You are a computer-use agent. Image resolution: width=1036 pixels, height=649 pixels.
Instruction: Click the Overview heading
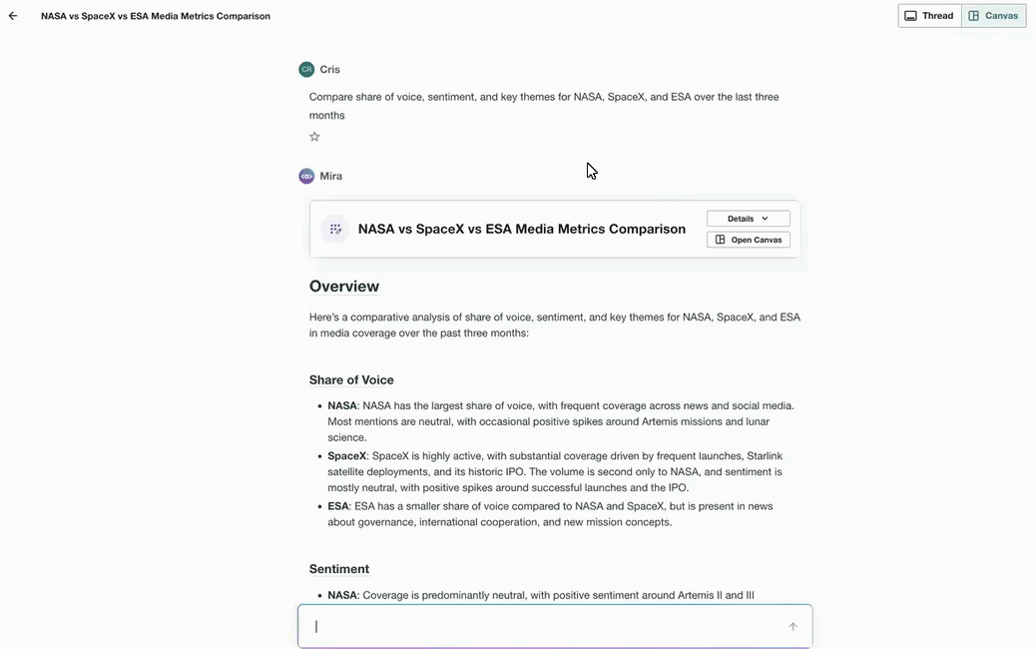pyautogui.click(x=344, y=287)
